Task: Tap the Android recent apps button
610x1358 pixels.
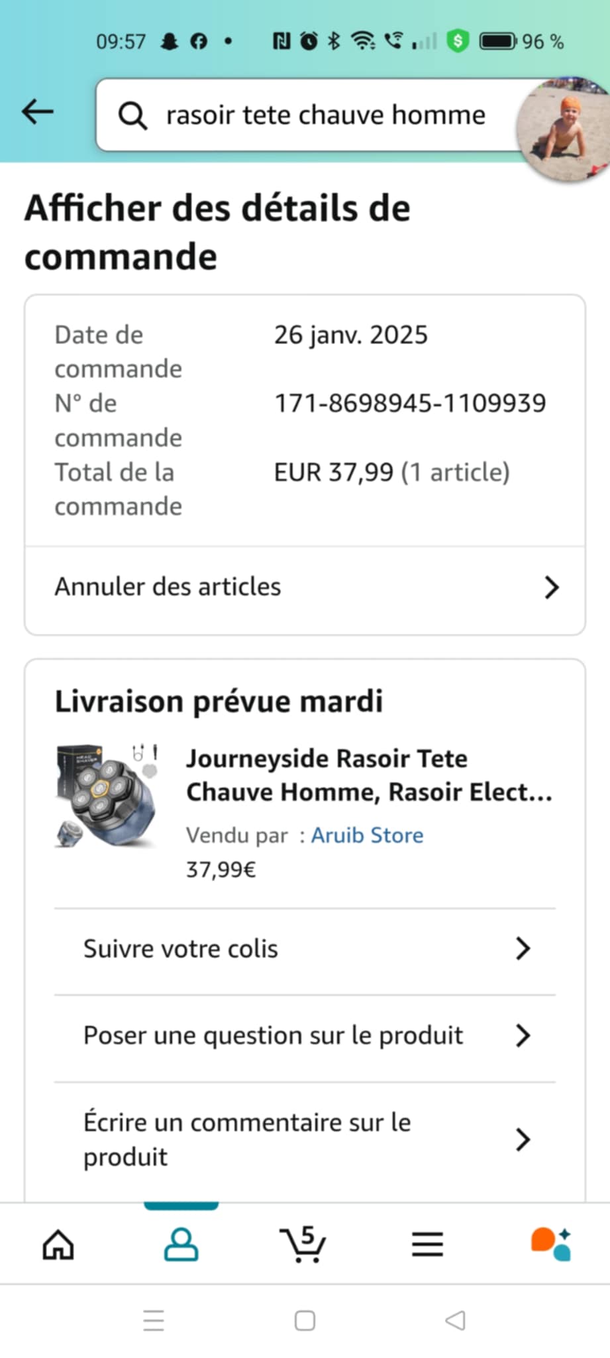Action: (x=154, y=1320)
